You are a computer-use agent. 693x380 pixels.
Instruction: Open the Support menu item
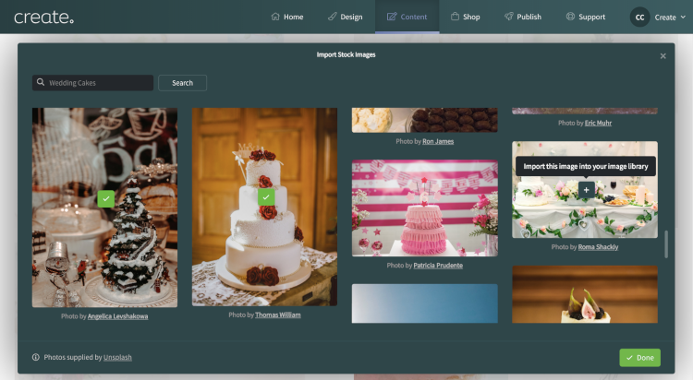point(586,17)
